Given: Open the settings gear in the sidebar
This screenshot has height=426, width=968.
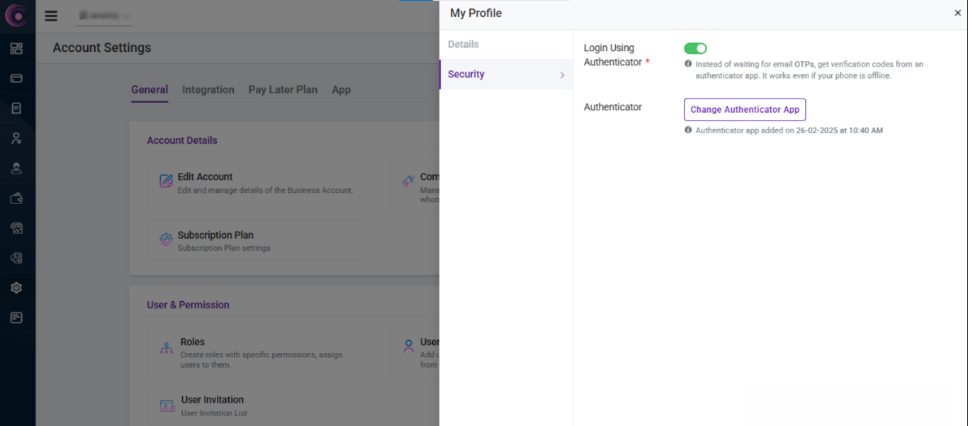Looking at the screenshot, I should click(x=16, y=288).
